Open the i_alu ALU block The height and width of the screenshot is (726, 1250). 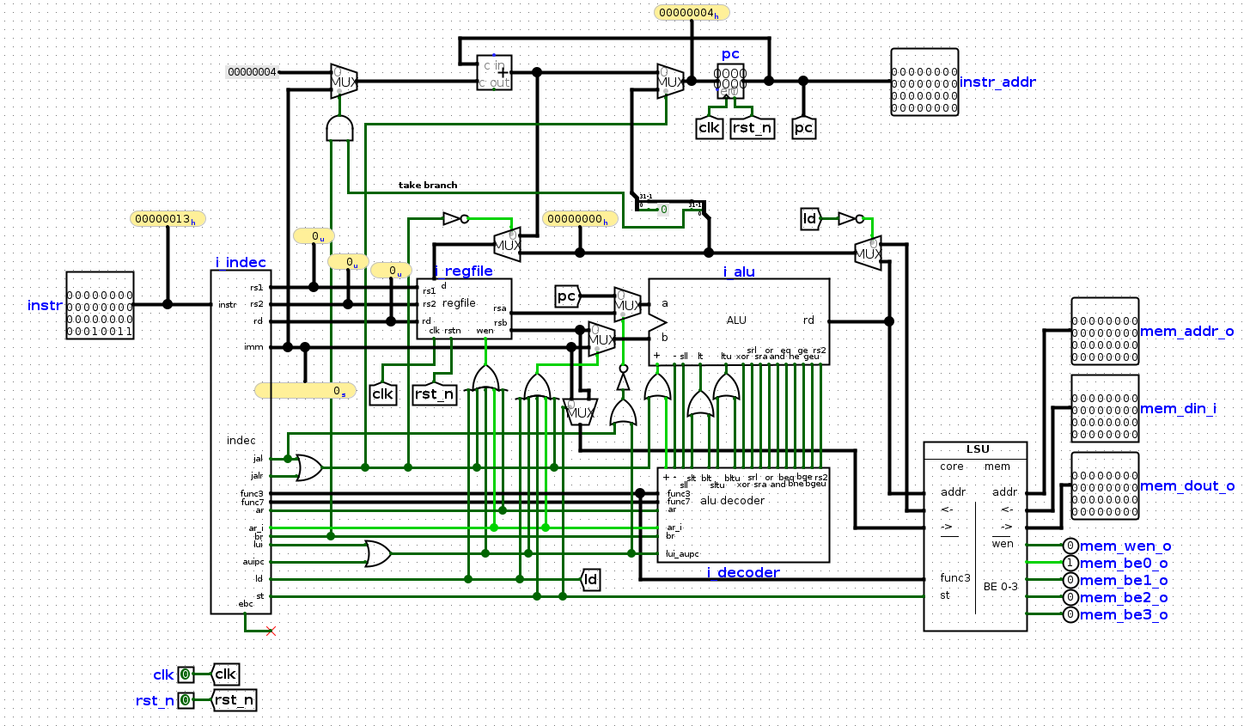(739, 321)
